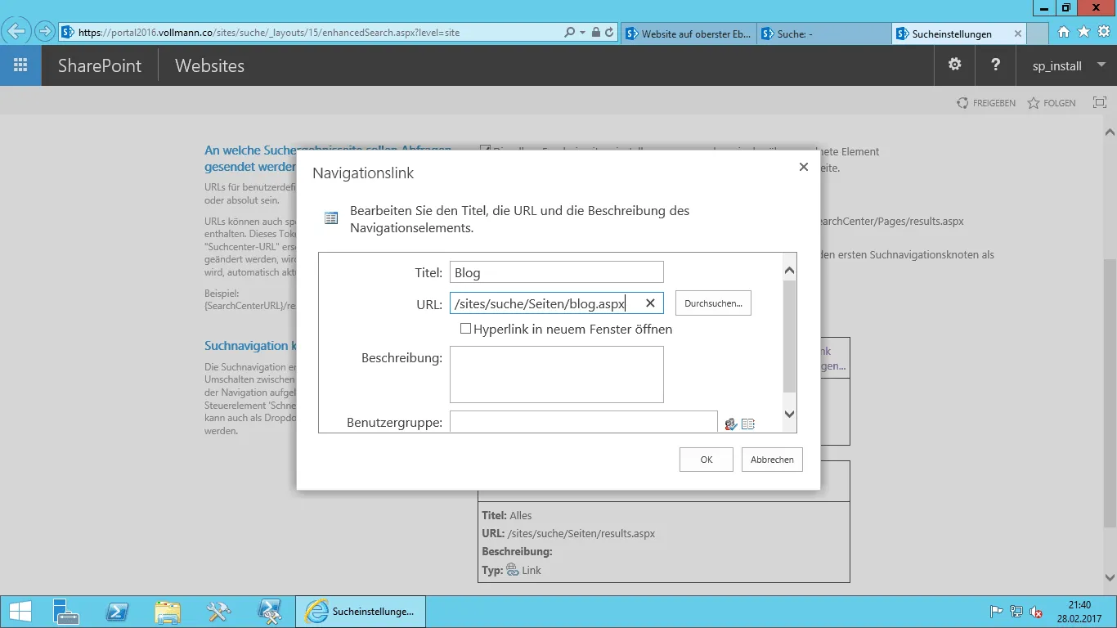Click FOLGEN to follow the site
Viewport: 1117px width, 628px height.
click(1052, 103)
